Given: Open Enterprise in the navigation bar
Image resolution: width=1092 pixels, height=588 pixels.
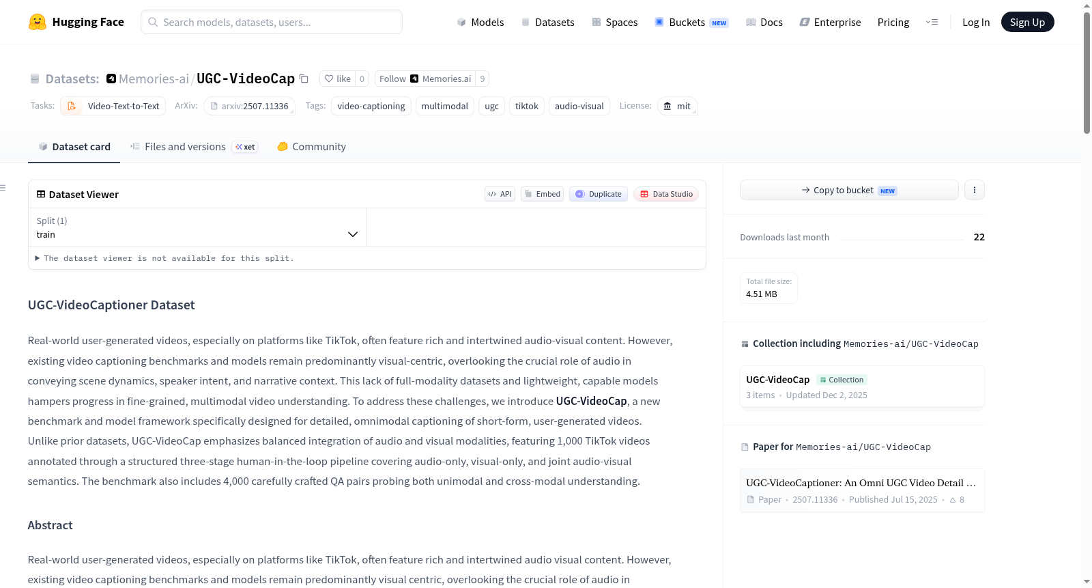Looking at the screenshot, I should [x=830, y=22].
